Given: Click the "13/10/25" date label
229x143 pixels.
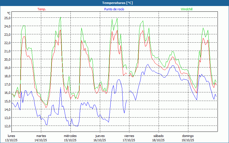Looking at the screenshot, I should [x=11, y=140].
